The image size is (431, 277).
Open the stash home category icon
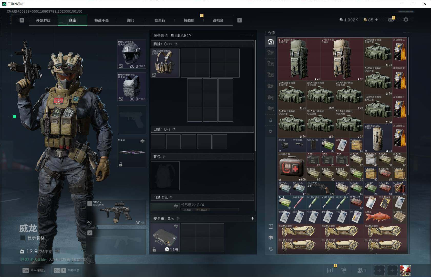[271, 42]
